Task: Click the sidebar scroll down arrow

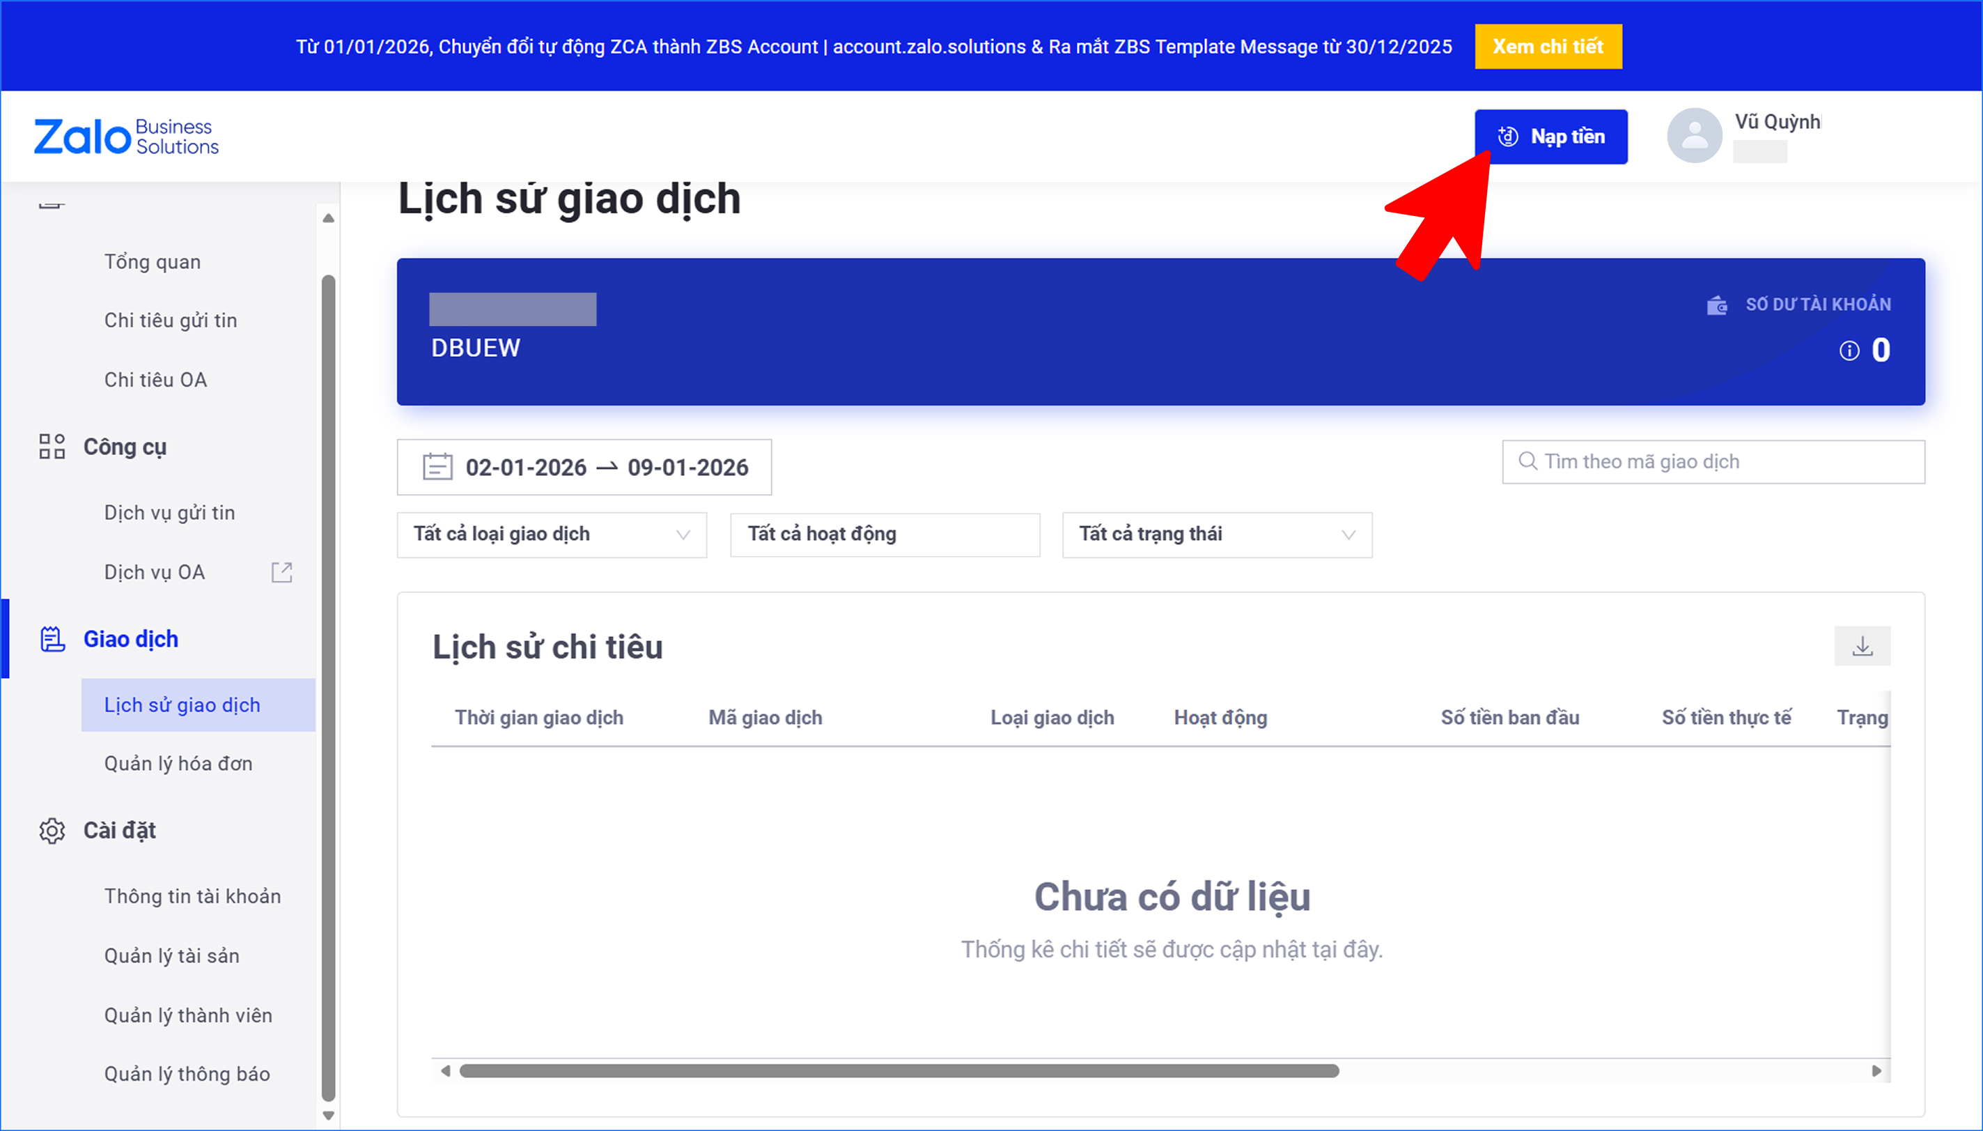Action: tap(329, 1116)
